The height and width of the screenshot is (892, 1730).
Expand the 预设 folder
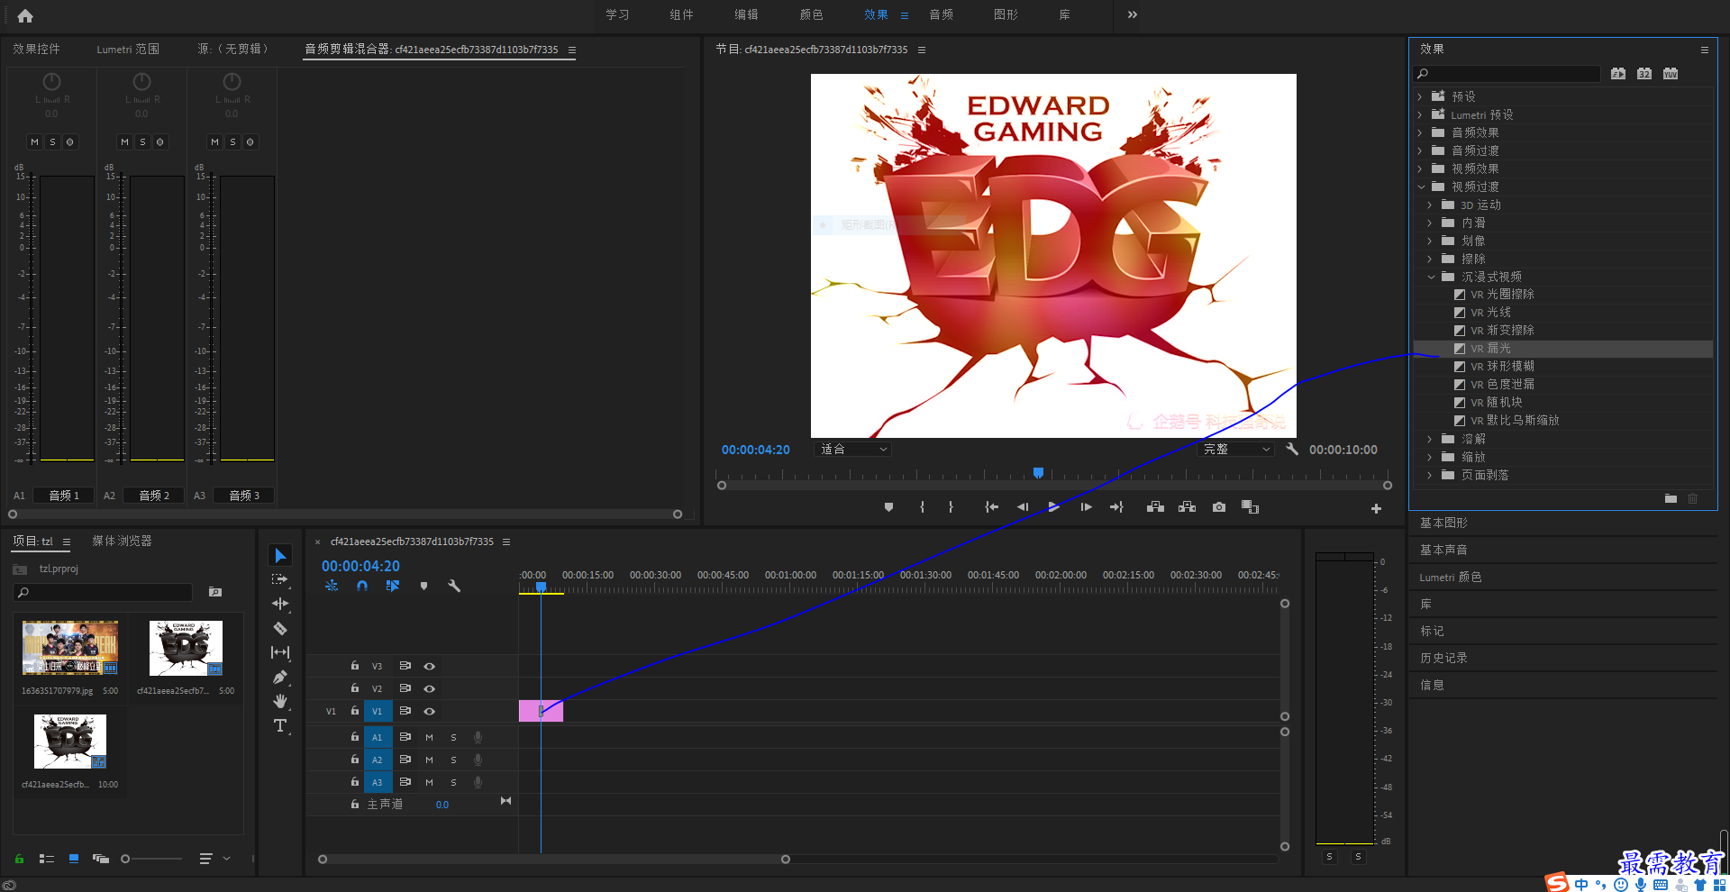point(1420,96)
